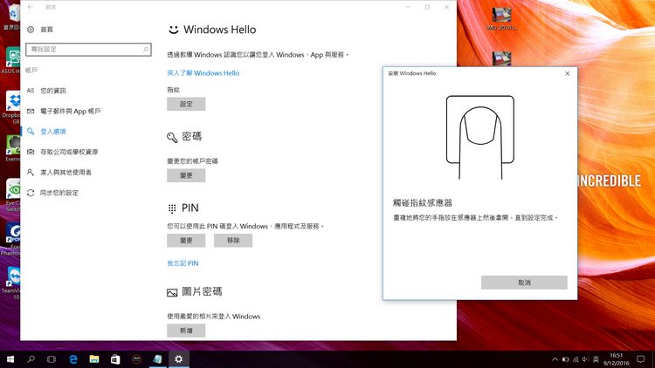Screen dimensions: 655x368
Task: Open TeamViewer desktop shortcut
Action: pyautogui.click(x=11, y=282)
